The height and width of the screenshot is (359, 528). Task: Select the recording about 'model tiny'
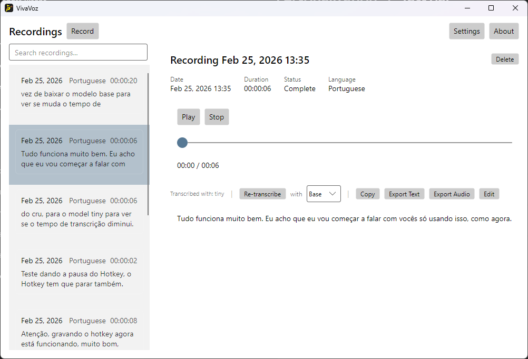point(78,213)
